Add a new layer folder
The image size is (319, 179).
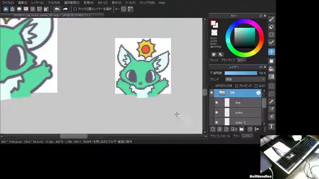241,129
